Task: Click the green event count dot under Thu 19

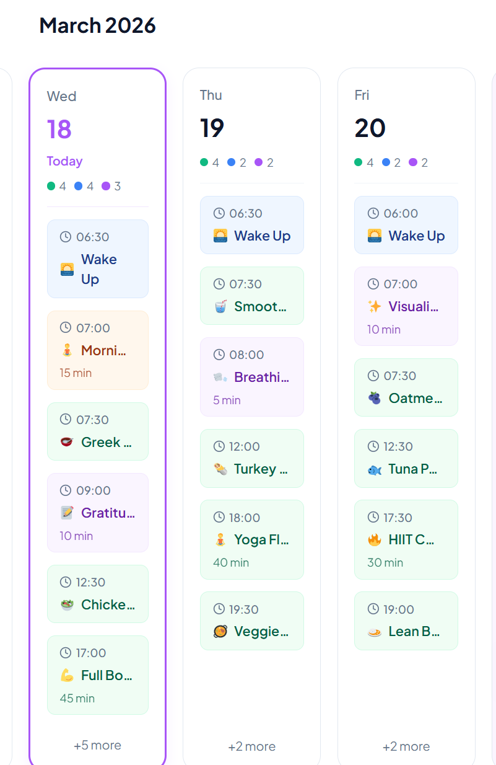Action: pyautogui.click(x=202, y=162)
